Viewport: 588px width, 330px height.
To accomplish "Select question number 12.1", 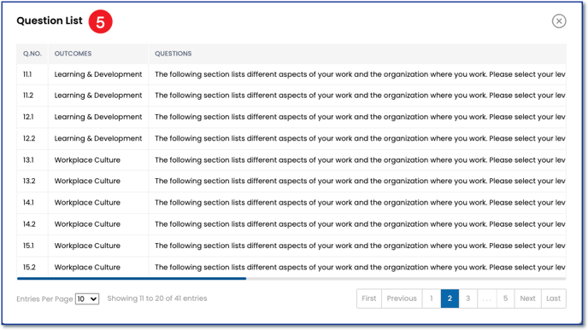I will tap(28, 117).
